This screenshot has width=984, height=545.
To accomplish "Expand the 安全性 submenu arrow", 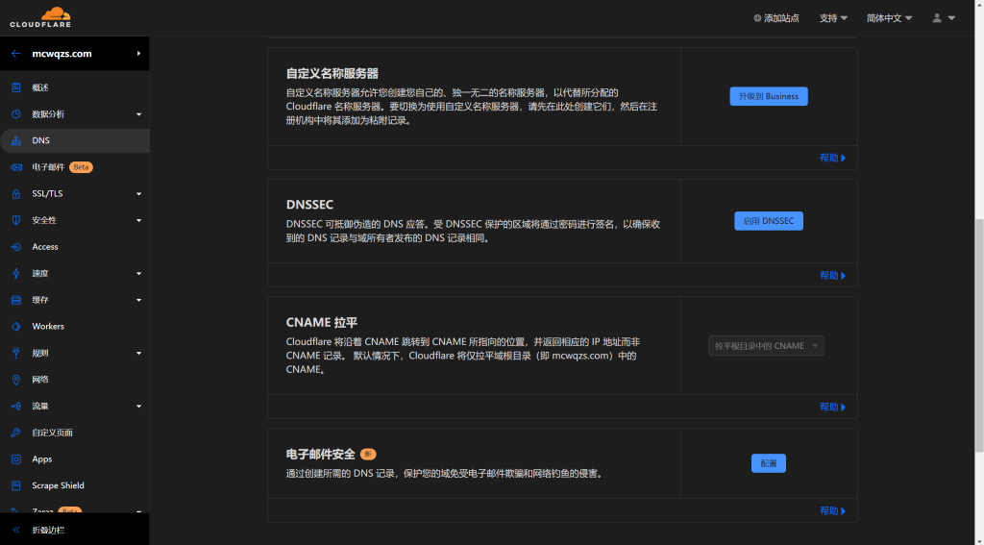I will point(138,220).
